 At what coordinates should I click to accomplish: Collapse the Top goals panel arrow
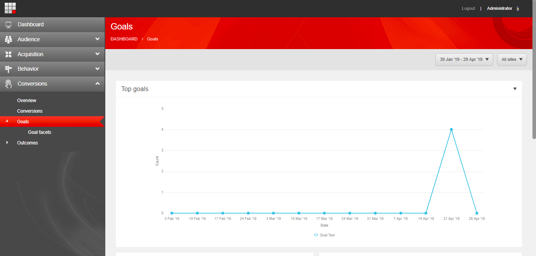(515, 89)
